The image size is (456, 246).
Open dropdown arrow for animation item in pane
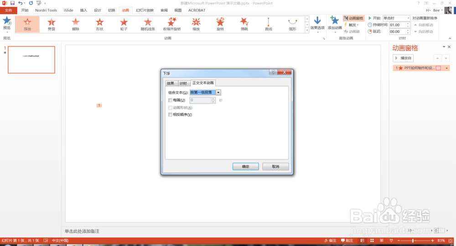447,68
